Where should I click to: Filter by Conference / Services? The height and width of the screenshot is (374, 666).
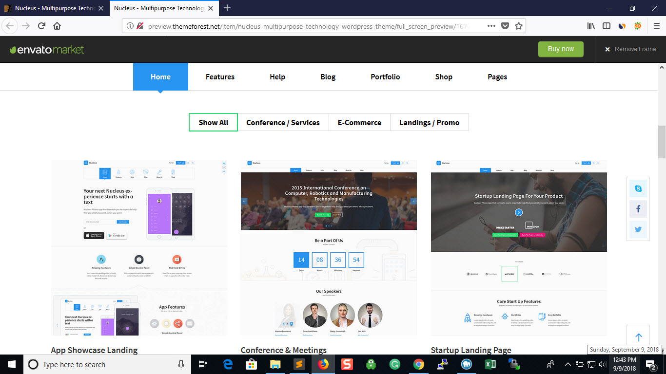click(x=283, y=122)
